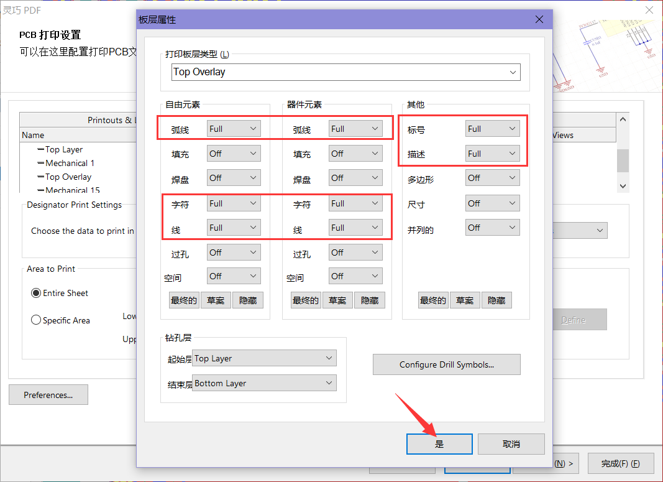This screenshot has height=482, width=663.
Task: Open 其他 描述 dropdown
Action: (493, 154)
